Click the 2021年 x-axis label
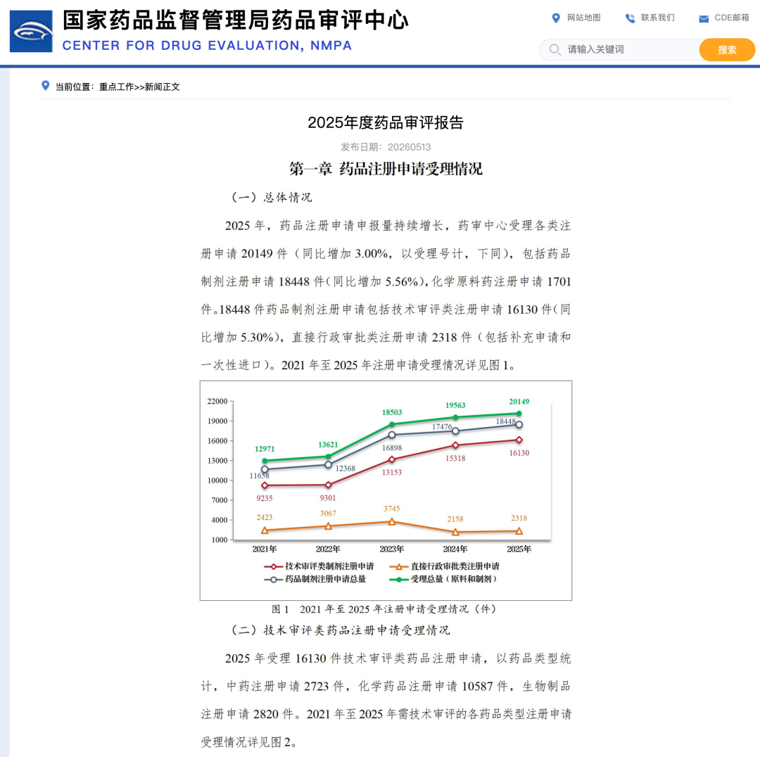The height and width of the screenshot is (757, 760). pos(264,549)
